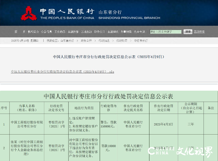Viewport: 218px width, 161px height.
Task: Click the 搜索 search button
Action: point(188,32)
